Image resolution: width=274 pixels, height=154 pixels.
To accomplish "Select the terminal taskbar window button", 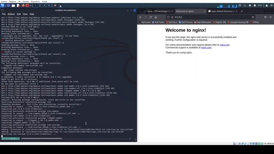I will tap(60, 6).
